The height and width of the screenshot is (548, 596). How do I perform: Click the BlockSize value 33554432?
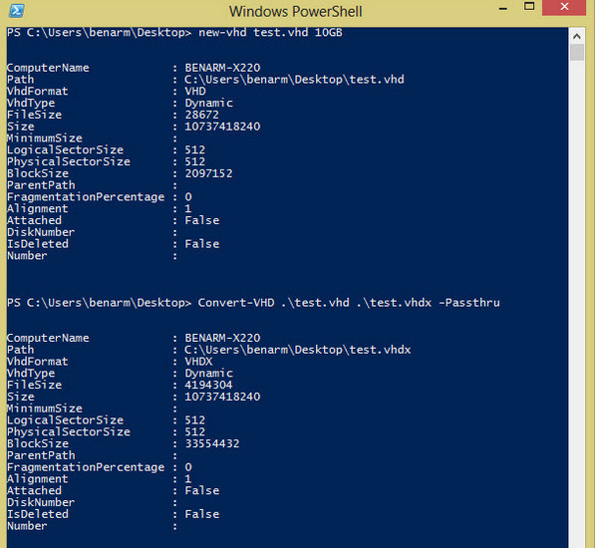point(212,443)
